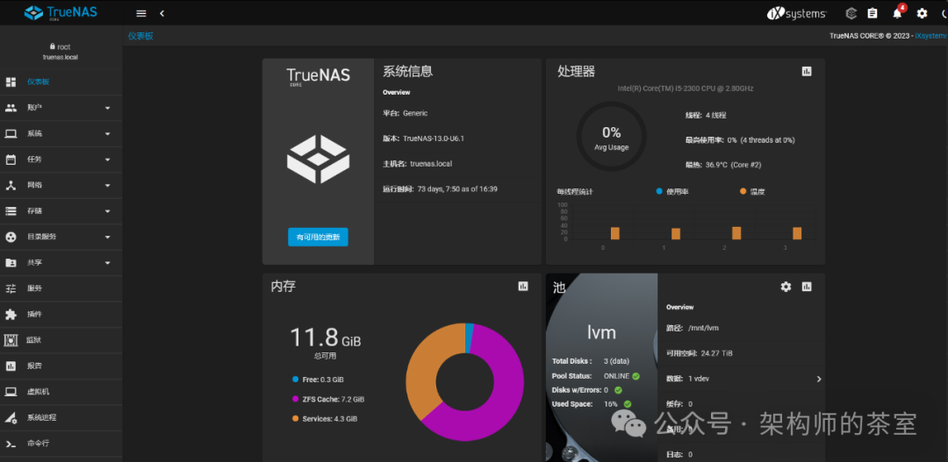Click the memory donut chart
The image size is (948, 462).
465,382
